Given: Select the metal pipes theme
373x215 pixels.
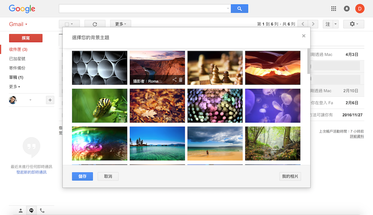Looking at the screenshot, I should point(100,68).
